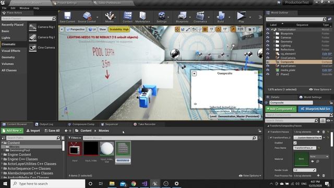Click the surface snapping icon in viewport
Image resolution: width=334 pixels, height=188 pixels.
coord(199,29)
